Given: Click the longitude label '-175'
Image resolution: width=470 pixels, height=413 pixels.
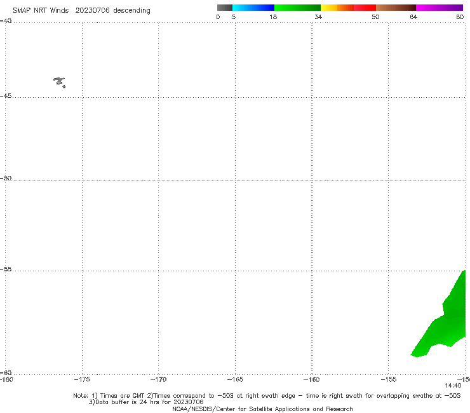Looking at the screenshot, I should [x=82, y=380].
